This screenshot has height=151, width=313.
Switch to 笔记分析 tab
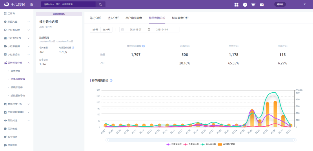(95, 18)
